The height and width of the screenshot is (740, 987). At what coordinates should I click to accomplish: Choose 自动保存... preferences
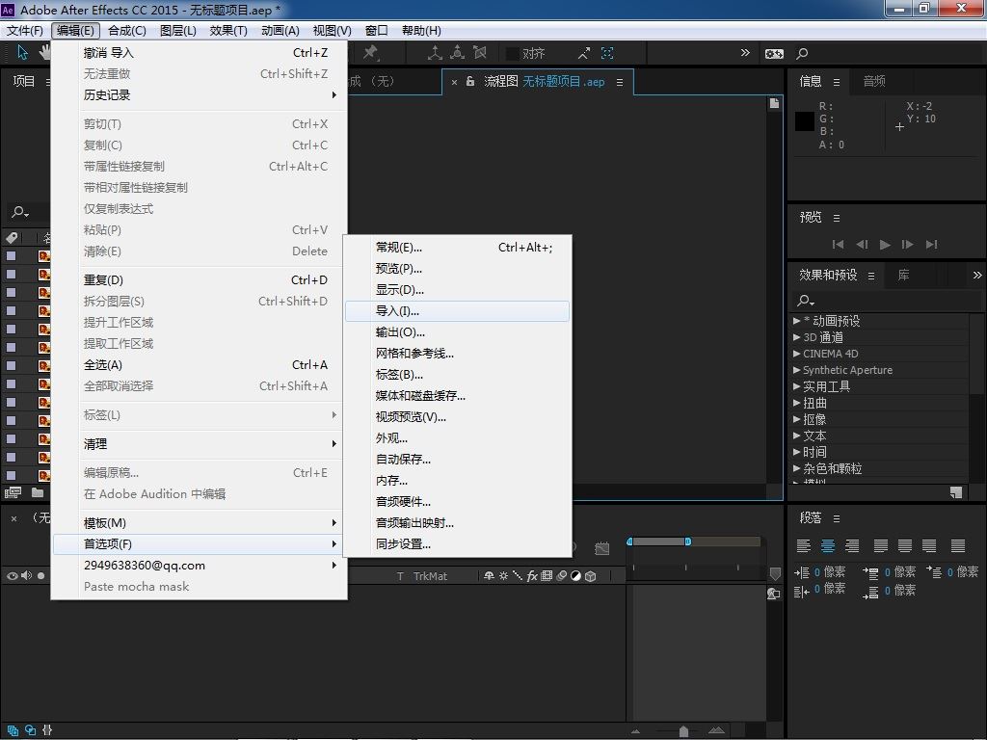(x=457, y=460)
